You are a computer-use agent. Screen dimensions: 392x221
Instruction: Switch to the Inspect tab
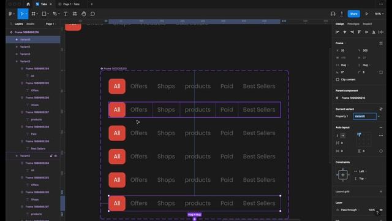point(367,24)
